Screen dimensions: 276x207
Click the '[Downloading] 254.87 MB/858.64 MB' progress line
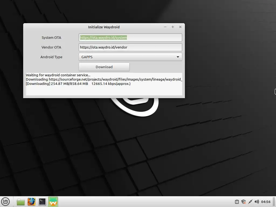[x=78, y=84]
